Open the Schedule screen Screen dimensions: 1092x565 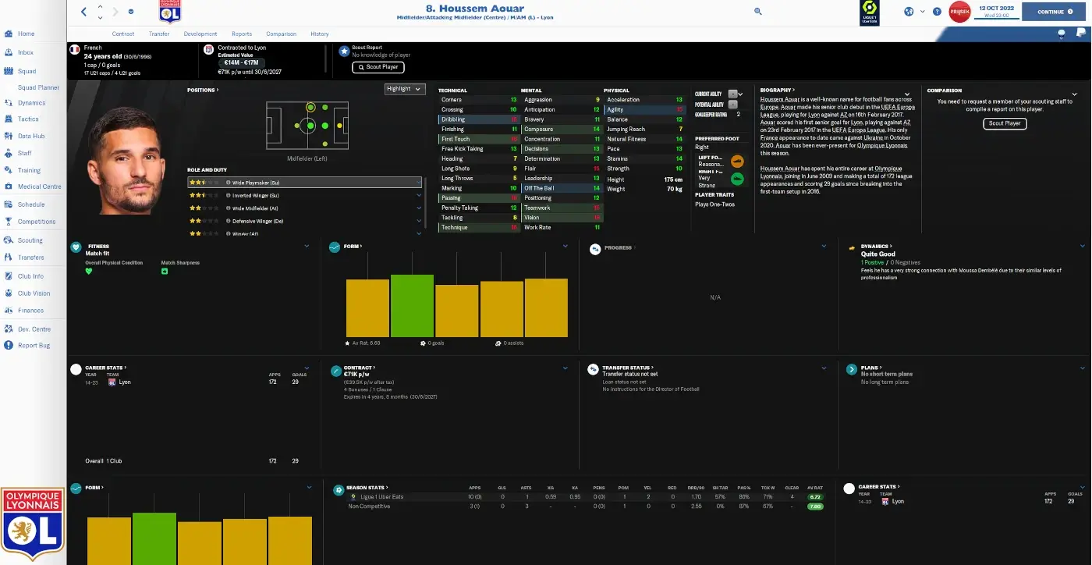tap(31, 204)
